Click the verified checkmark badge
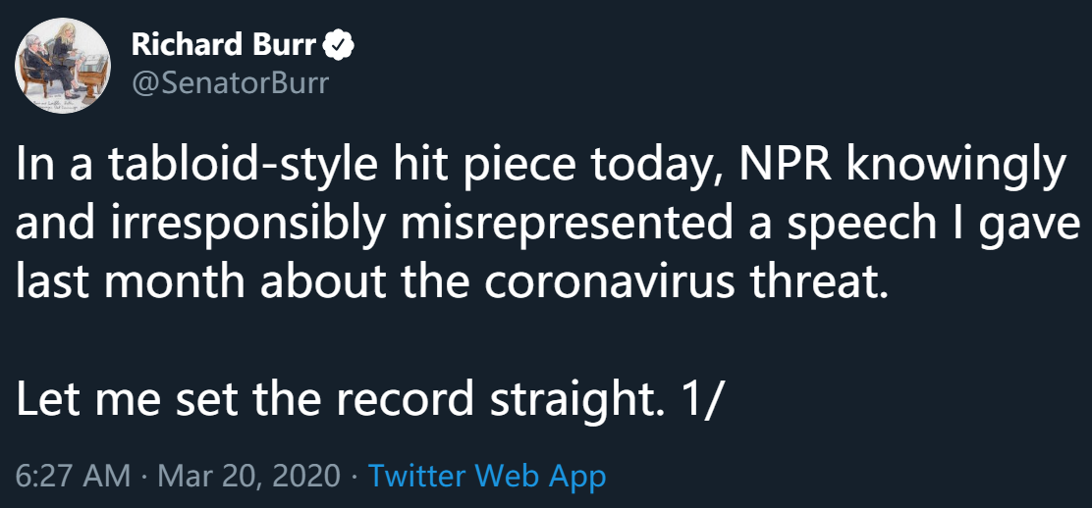The height and width of the screenshot is (508, 1092). click(x=340, y=45)
